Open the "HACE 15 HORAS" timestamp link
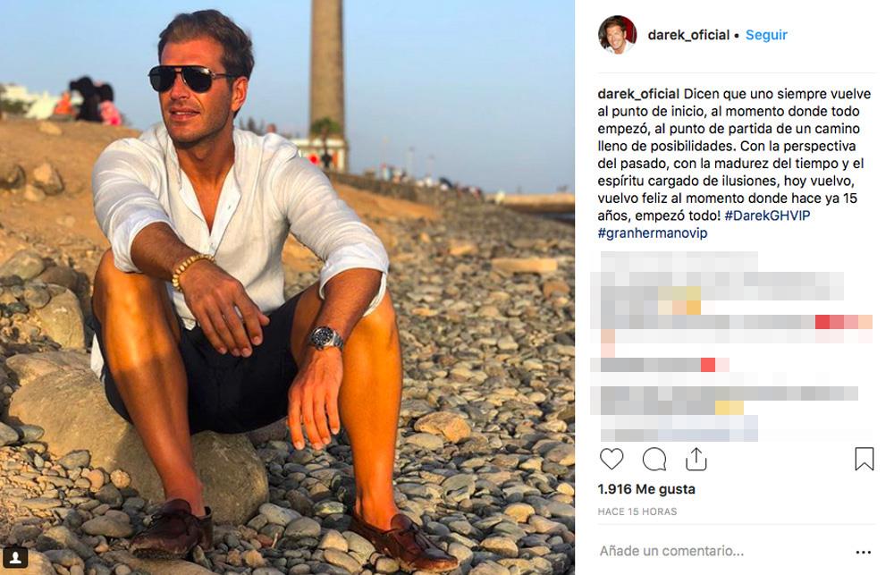The height and width of the screenshot is (575, 894). click(x=637, y=512)
